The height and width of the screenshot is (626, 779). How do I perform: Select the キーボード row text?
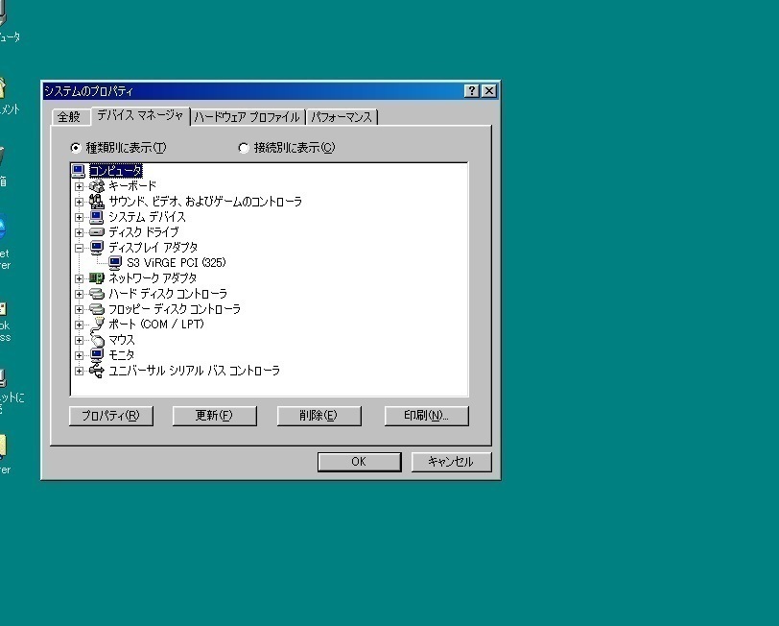click(132, 186)
